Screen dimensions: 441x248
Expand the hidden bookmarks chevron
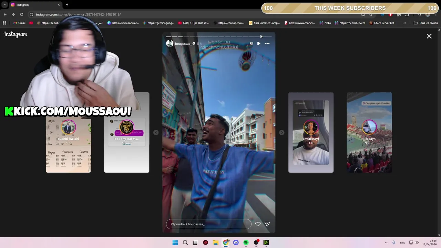[404, 23]
